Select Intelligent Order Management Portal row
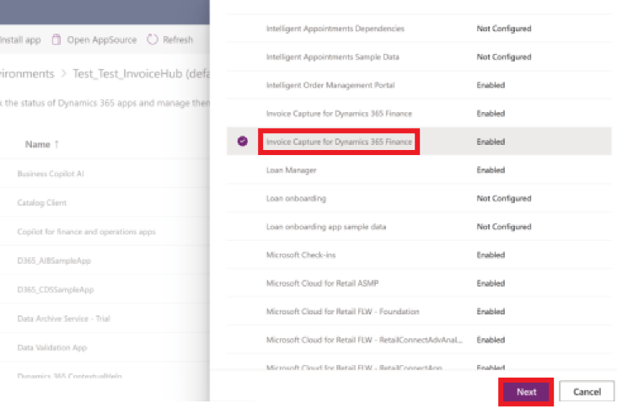 point(330,85)
